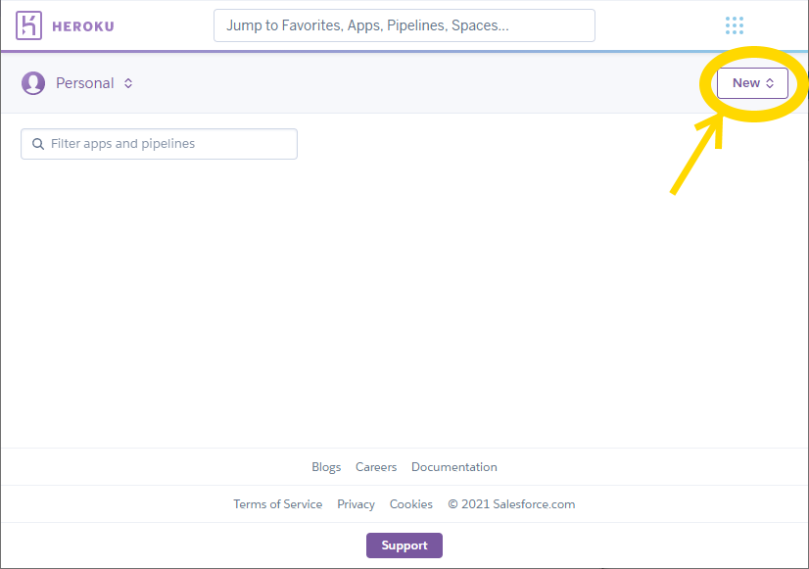Go to the Privacy link
This screenshot has width=809, height=569.
(356, 504)
